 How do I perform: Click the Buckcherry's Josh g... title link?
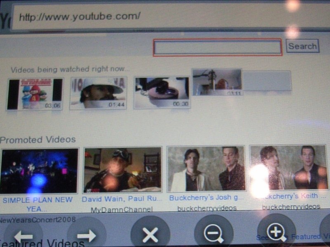tap(207, 198)
